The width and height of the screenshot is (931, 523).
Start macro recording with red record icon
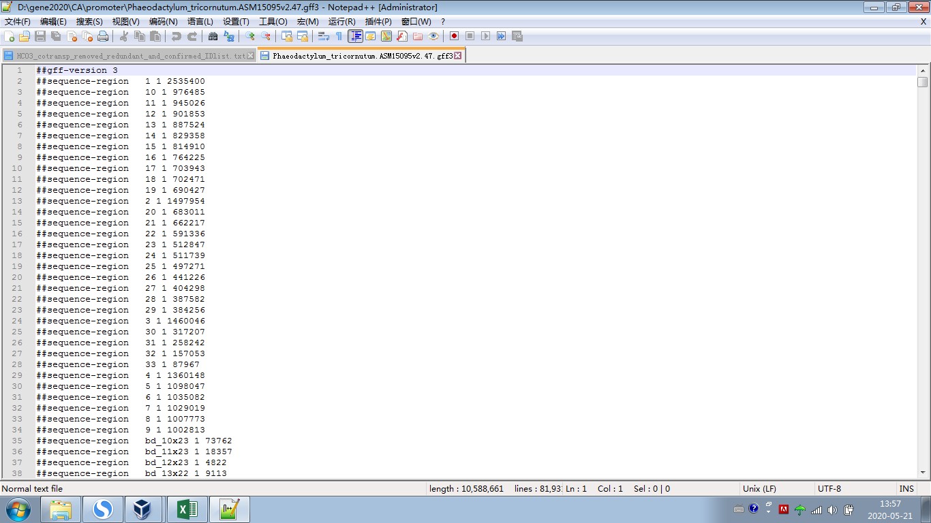coord(454,36)
